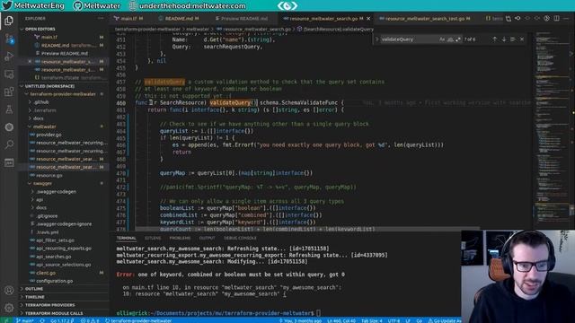
Task: Click Tab Size: 4 in status bar
Action: point(371,320)
